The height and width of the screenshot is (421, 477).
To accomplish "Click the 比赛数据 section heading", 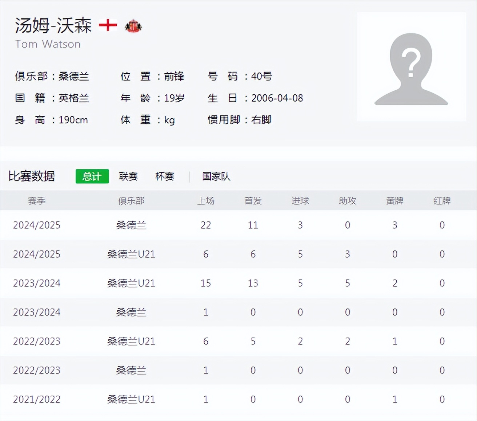I will [x=32, y=176].
